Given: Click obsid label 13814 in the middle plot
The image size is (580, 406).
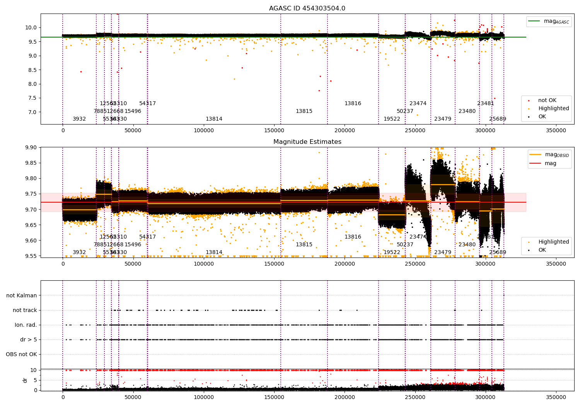Looking at the screenshot, I should pos(214,252).
